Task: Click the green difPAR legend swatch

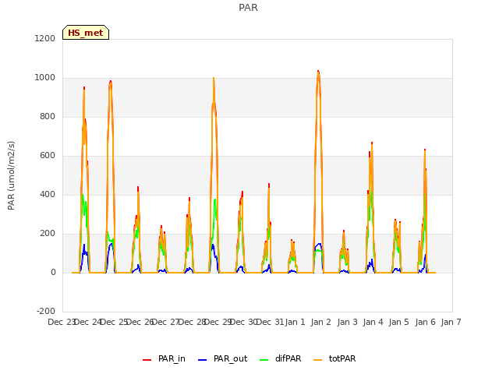Action: point(264,360)
